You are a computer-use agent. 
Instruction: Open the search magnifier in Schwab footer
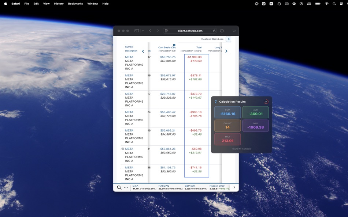[x=119, y=187]
